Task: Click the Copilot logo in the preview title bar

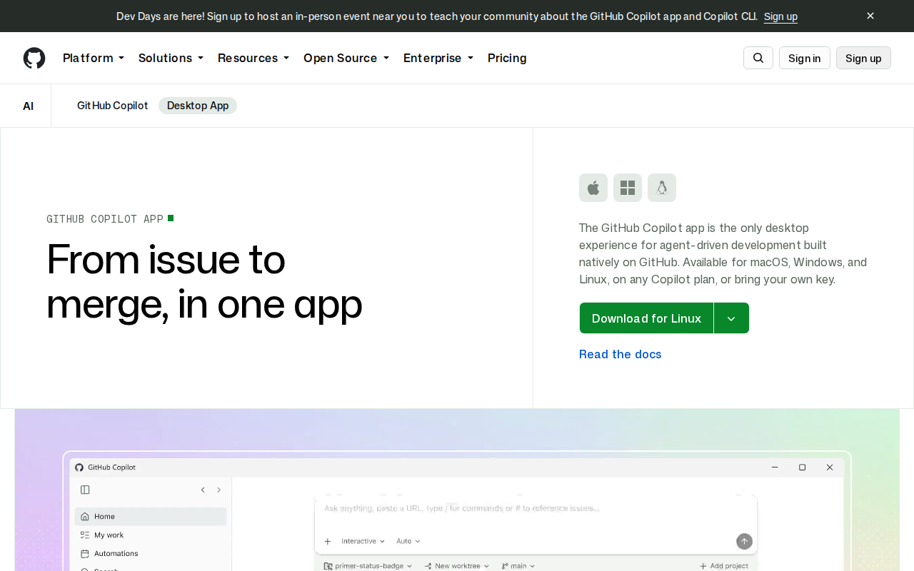Action: click(x=79, y=468)
